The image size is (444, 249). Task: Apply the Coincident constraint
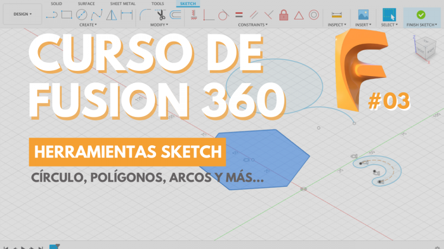click(x=209, y=15)
